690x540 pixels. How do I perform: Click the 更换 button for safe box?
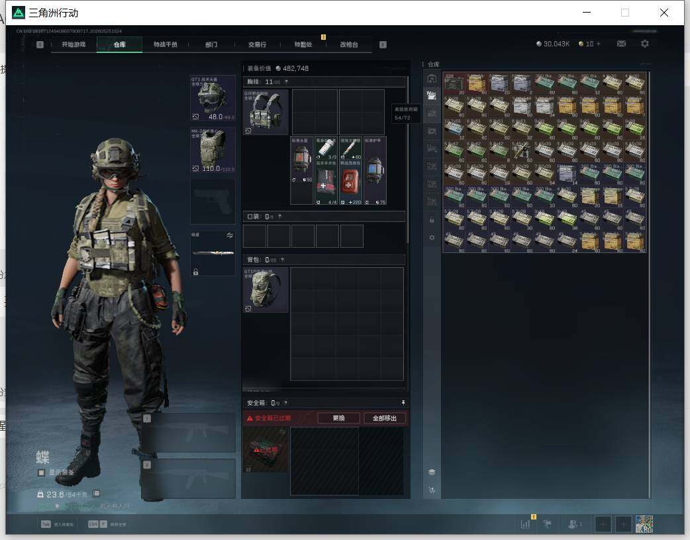point(338,418)
